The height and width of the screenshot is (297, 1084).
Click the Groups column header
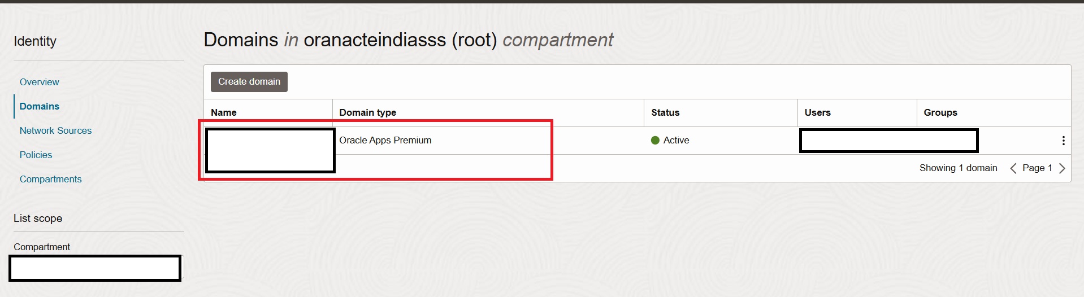940,112
